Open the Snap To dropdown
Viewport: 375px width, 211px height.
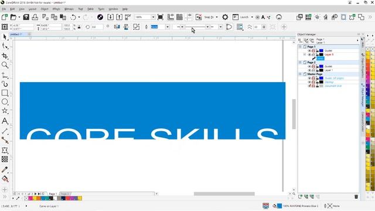click(x=217, y=17)
